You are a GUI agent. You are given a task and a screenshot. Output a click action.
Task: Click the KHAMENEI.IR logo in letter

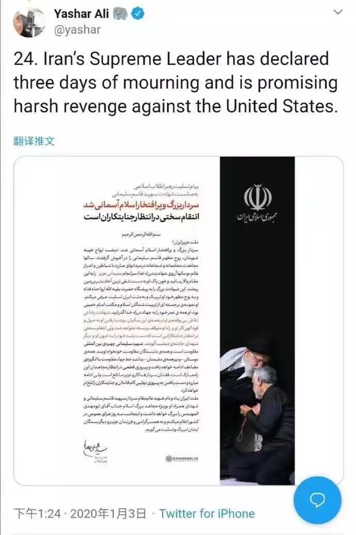(x=182, y=459)
